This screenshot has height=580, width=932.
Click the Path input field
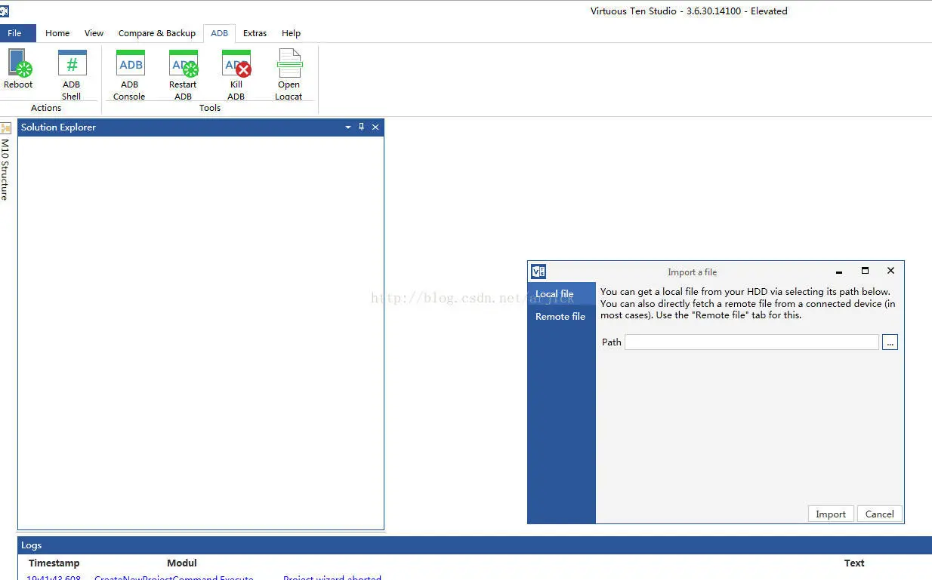pos(751,342)
